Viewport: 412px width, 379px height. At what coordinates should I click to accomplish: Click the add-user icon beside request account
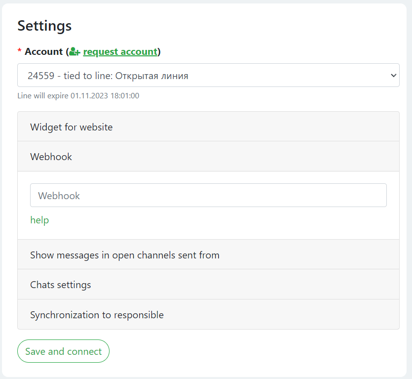[75, 51]
